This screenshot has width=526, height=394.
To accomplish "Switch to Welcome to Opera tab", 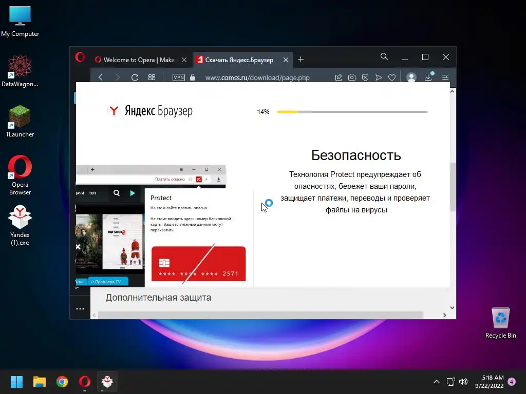I will click(x=139, y=60).
